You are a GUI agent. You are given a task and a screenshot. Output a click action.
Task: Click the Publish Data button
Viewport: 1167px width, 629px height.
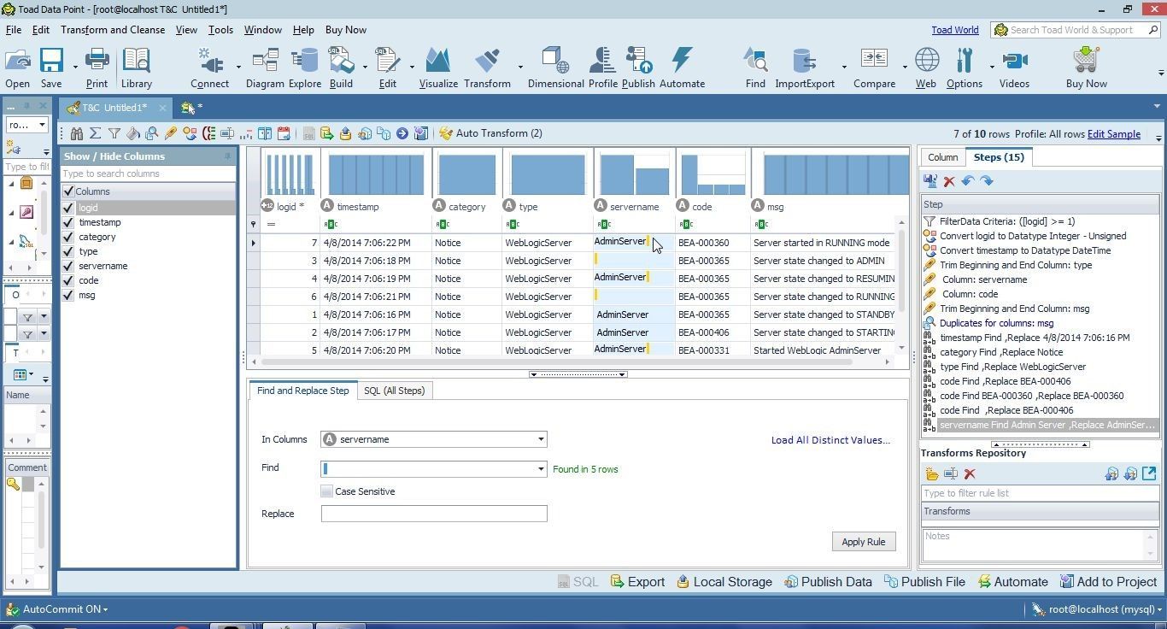pyautogui.click(x=828, y=582)
